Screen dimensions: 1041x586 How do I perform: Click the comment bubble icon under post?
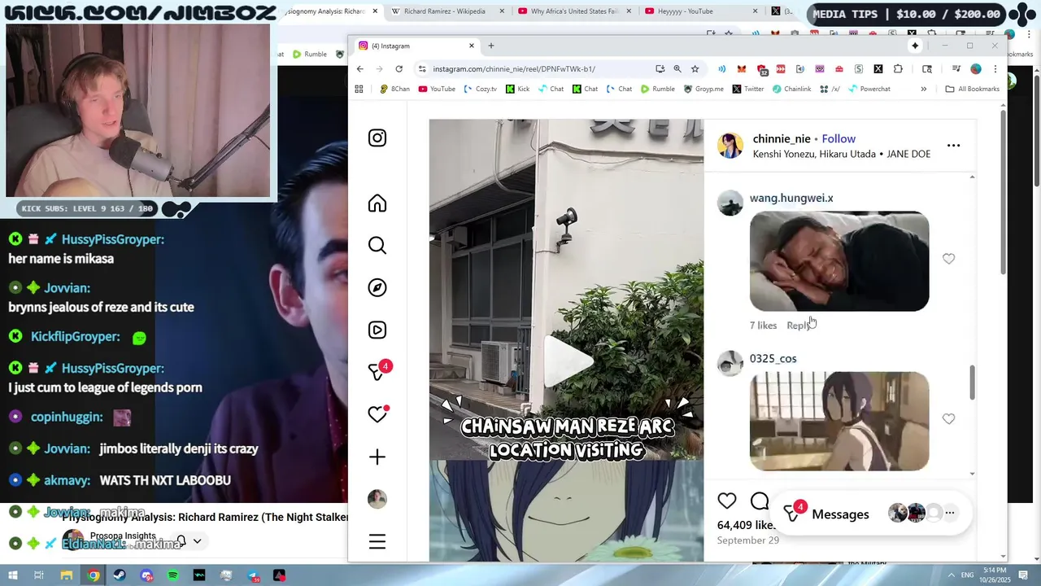coord(760,501)
